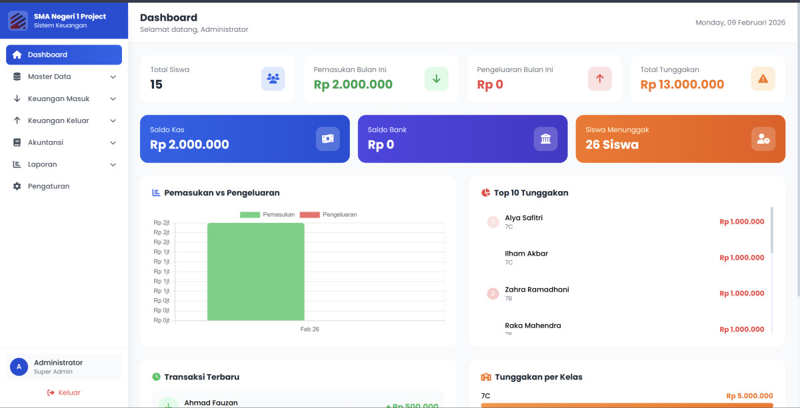Open the Pengaturan menu item
800x408 pixels.
point(64,186)
